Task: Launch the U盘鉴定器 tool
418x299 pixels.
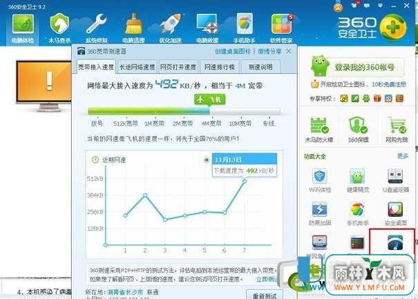Action: pos(396,180)
